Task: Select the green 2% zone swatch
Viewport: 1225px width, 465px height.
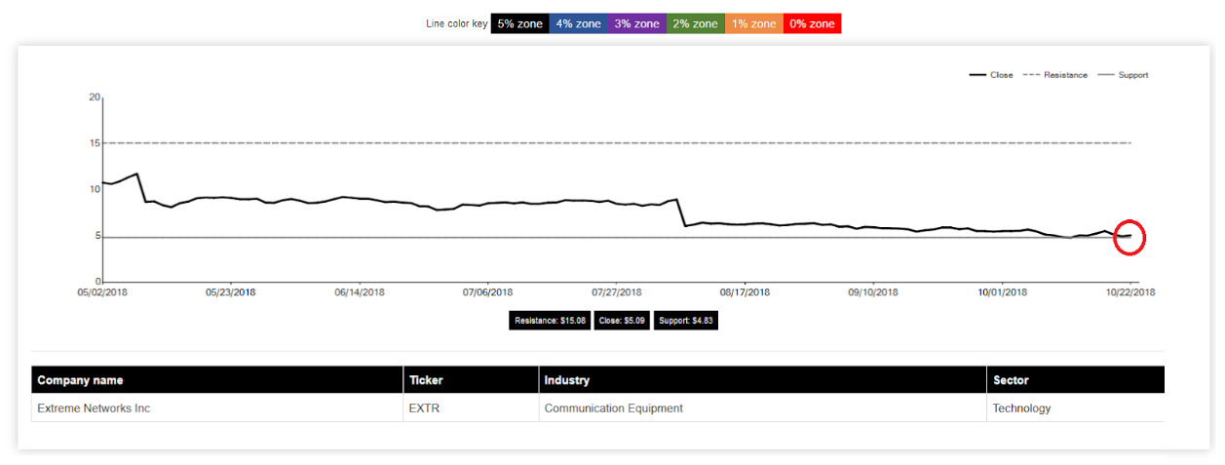Action: [695, 23]
